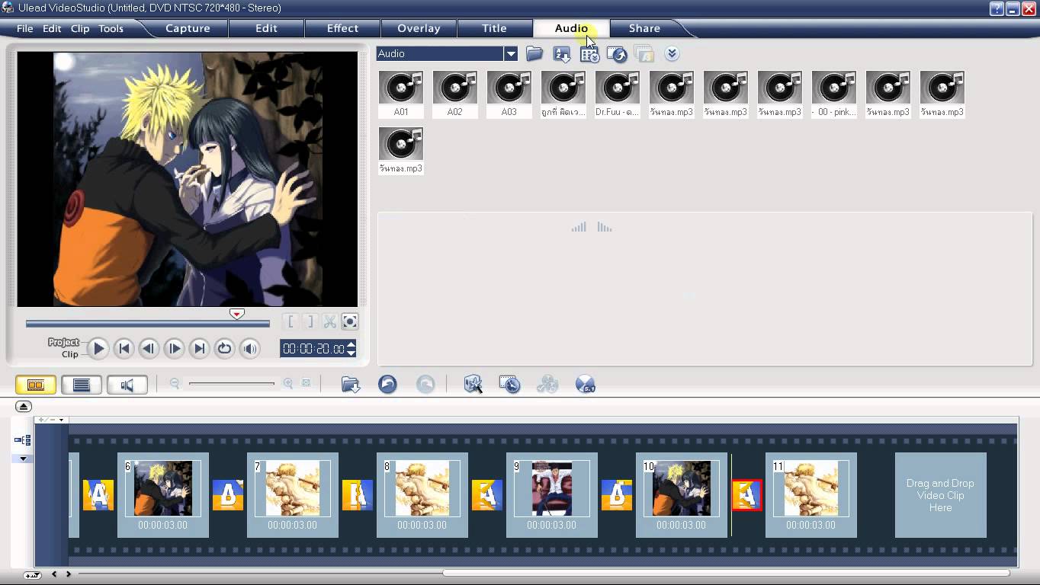
Task: Enlarge the preview window
Action: click(x=349, y=321)
